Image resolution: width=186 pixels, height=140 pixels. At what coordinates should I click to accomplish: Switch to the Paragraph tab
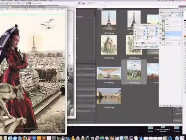click(144, 25)
